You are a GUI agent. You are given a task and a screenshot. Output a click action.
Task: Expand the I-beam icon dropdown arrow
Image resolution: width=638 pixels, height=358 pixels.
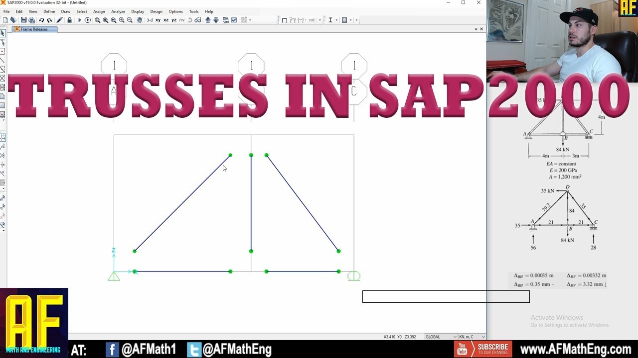336,20
